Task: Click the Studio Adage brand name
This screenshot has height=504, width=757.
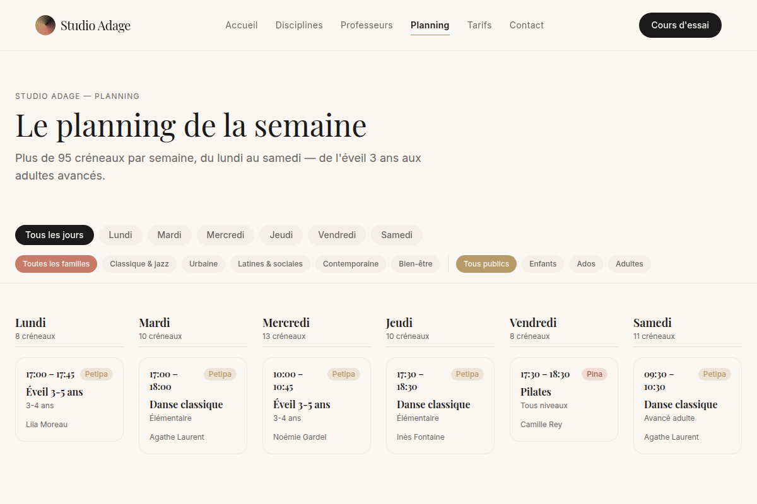Action: click(95, 25)
